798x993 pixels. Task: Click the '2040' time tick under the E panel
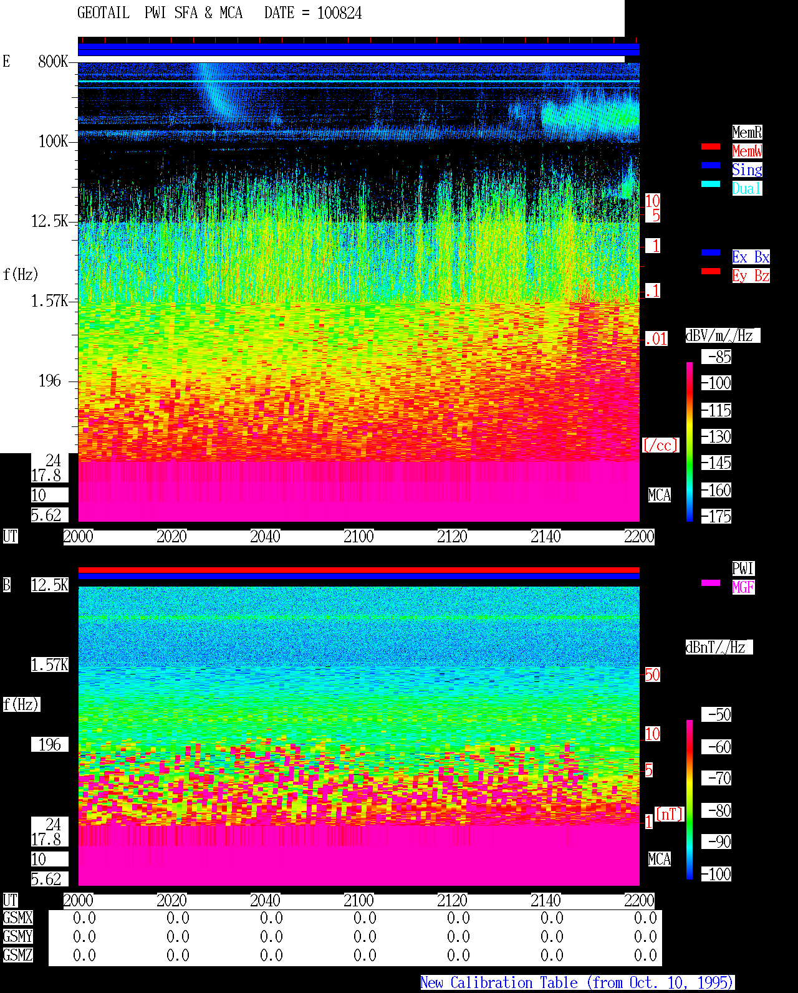265,536
